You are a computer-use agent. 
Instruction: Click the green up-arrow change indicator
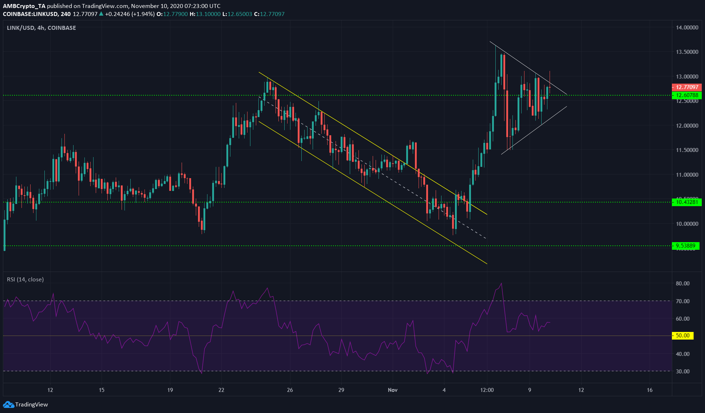[101, 14]
